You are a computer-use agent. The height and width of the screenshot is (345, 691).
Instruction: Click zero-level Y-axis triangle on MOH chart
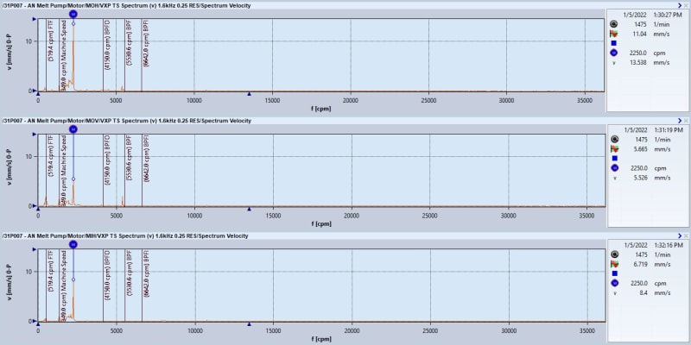pyautogui.click(x=35, y=91)
